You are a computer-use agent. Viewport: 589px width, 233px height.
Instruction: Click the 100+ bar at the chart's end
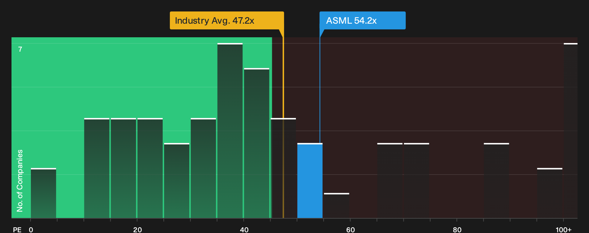[571, 130]
